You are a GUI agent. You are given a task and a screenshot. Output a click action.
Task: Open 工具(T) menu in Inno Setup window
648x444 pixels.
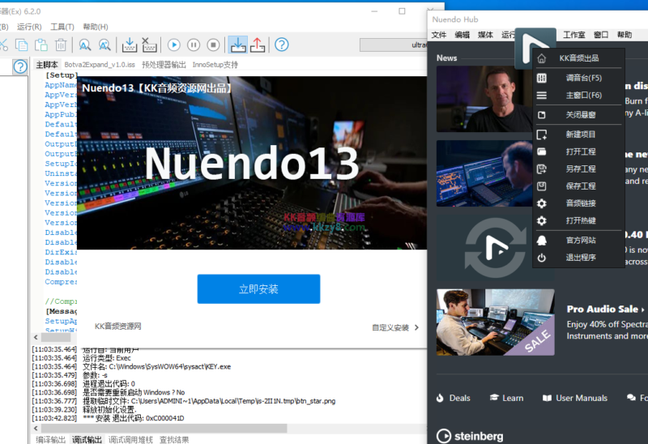(x=62, y=27)
